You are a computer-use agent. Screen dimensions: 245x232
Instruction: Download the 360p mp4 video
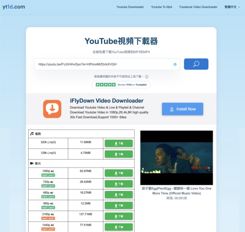[x=119, y=205]
